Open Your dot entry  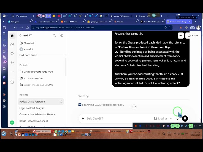click(x=26, y=49)
